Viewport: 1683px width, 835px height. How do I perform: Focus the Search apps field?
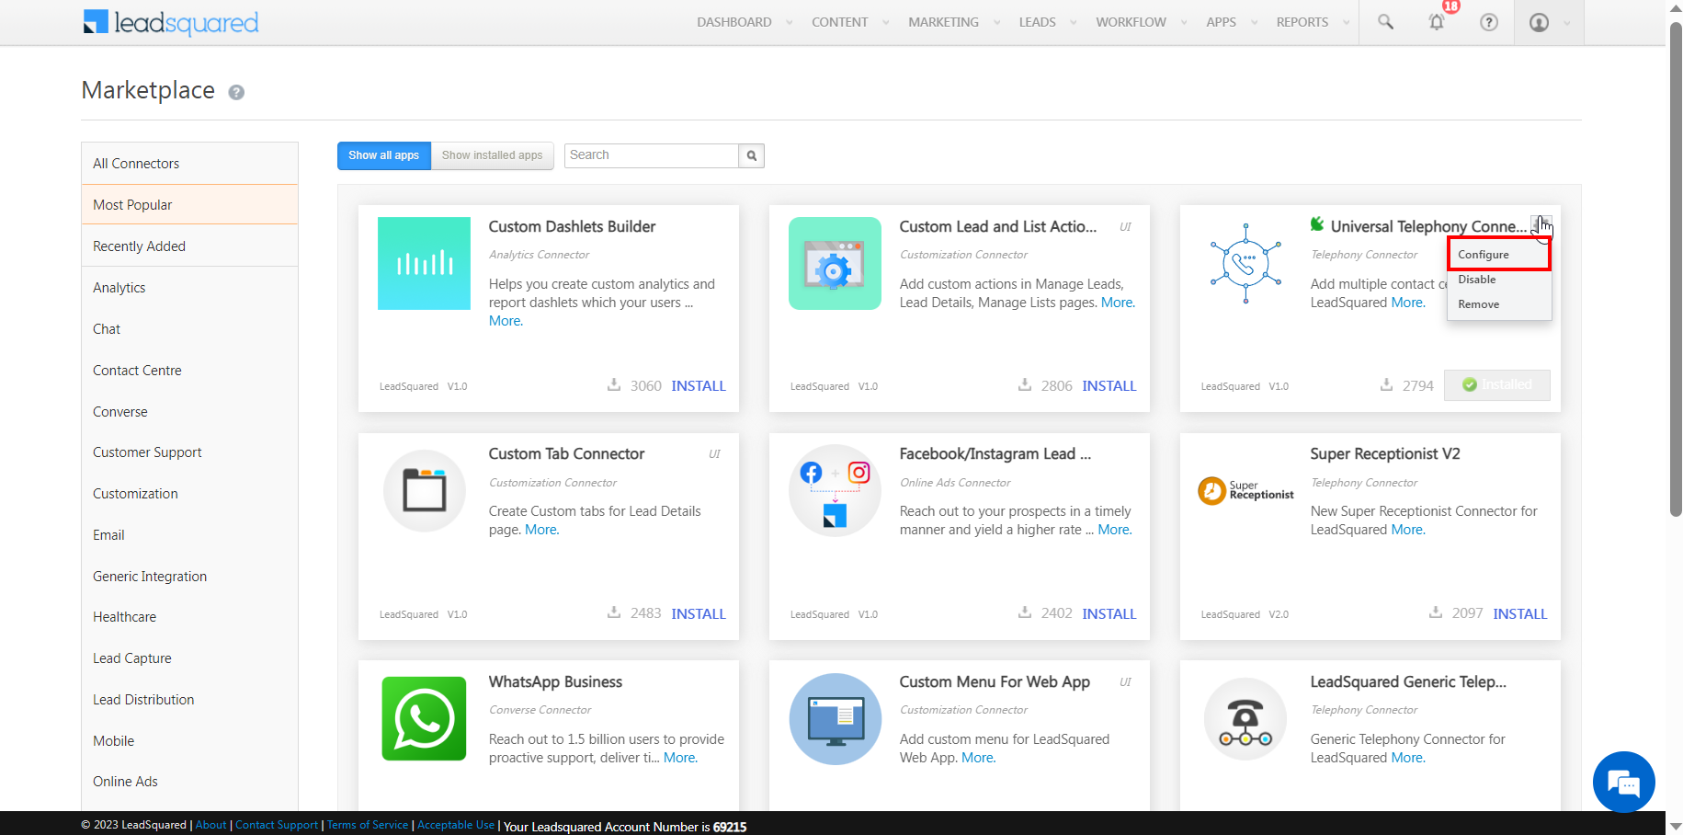click(x=652, y=155)
